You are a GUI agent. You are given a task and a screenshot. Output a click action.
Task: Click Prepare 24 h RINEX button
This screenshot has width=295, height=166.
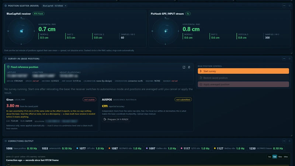pos(116,119)
